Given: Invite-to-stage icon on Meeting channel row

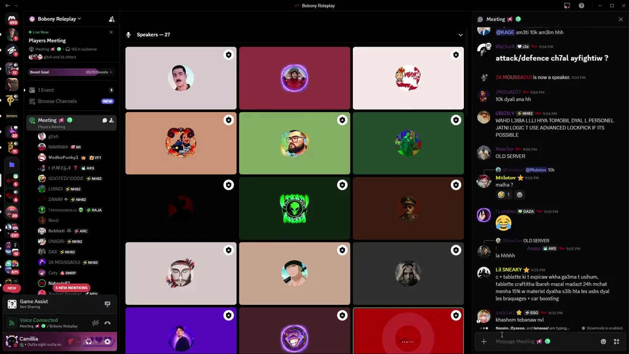Looking at the screenshot, I should [x=112, y=120].
